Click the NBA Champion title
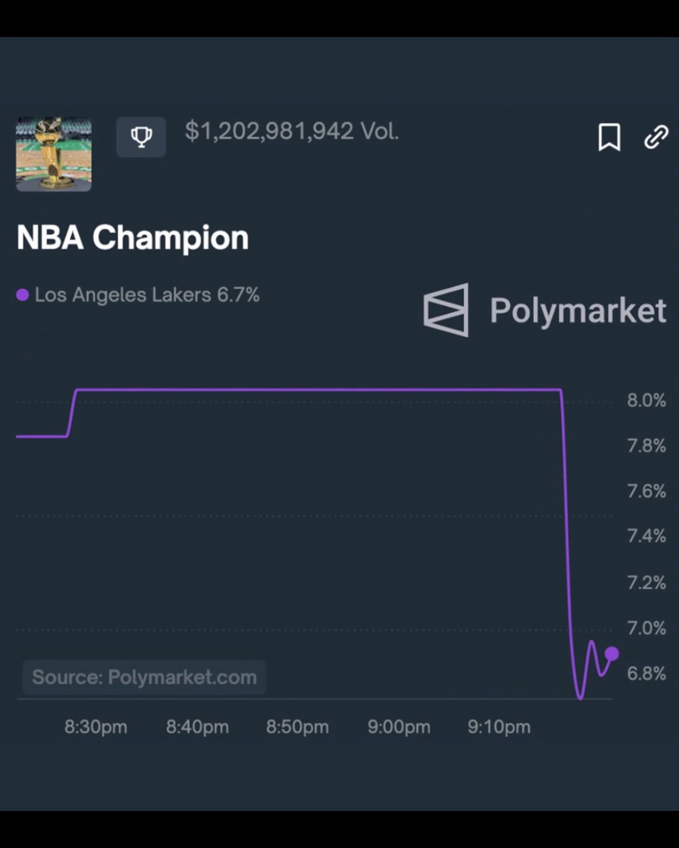This screenshot has height=848, width=679. 133,238
